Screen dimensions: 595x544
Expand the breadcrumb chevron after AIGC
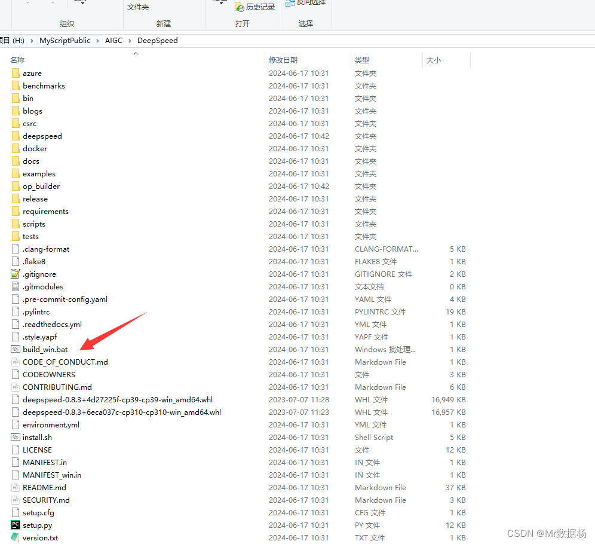[x=129, y=40]
